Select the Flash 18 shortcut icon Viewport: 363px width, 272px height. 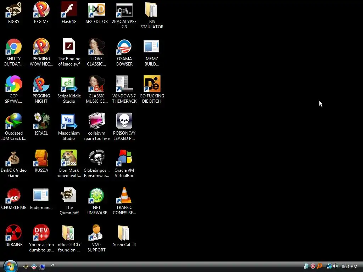click(69, 10)
